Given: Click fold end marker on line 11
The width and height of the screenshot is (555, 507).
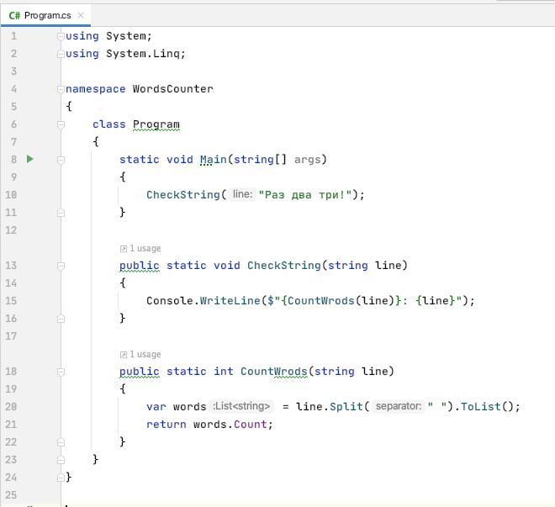Looking at the screenshot, I should pos(61,213).
